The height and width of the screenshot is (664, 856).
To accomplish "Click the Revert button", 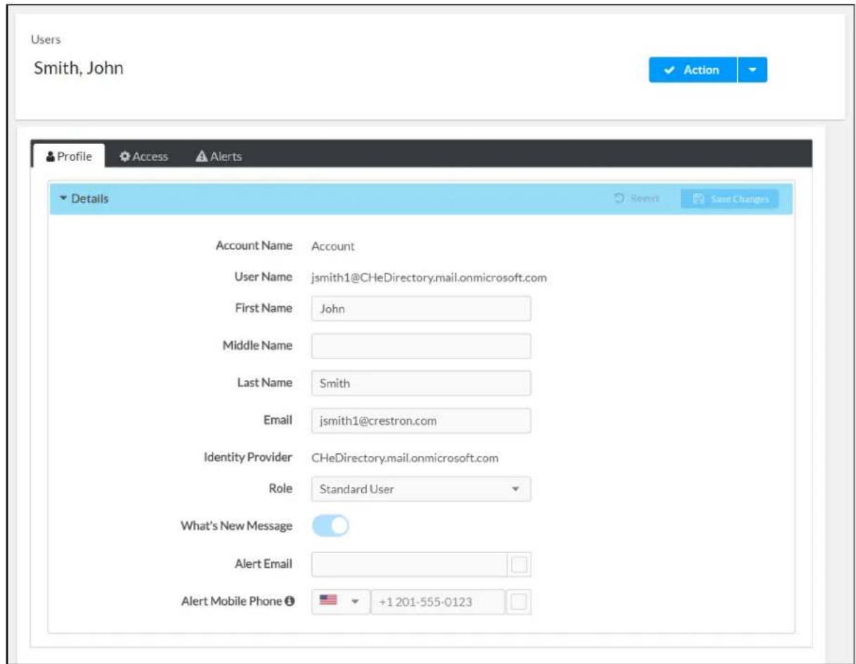I will pyautogui.click(x=636, y=199).
